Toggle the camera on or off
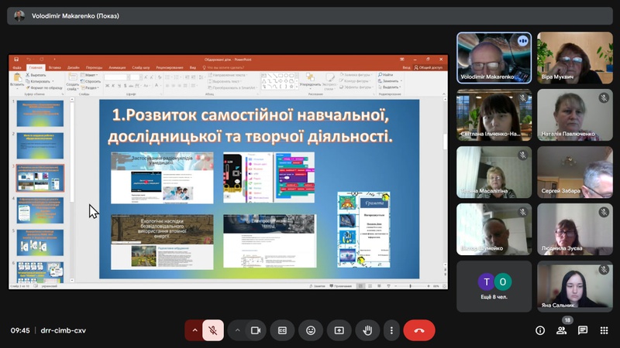620x348 pixels. (x=255, y=330)
